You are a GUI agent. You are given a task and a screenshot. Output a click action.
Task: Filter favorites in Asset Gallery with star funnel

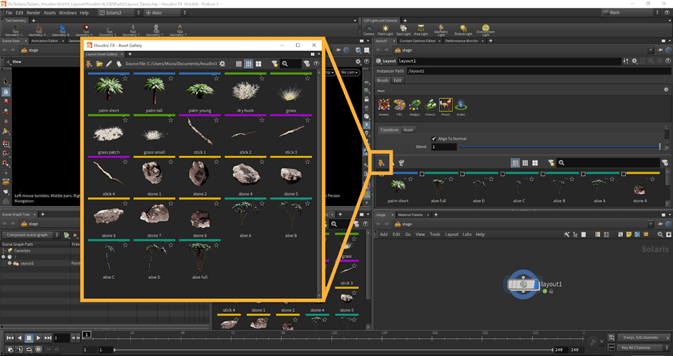pyautogui.click(x=275, y=64)
